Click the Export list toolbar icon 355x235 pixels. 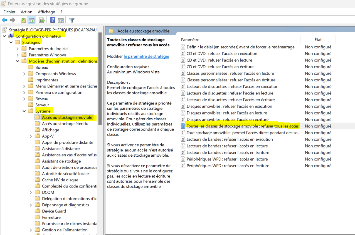(42, 20)
